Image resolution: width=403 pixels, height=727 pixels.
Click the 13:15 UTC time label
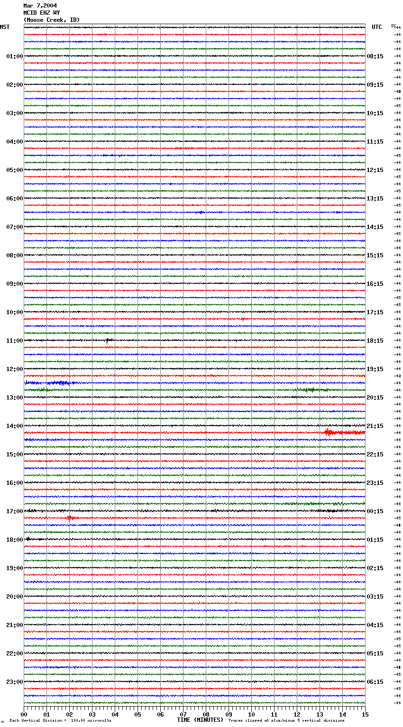point(375,199)
